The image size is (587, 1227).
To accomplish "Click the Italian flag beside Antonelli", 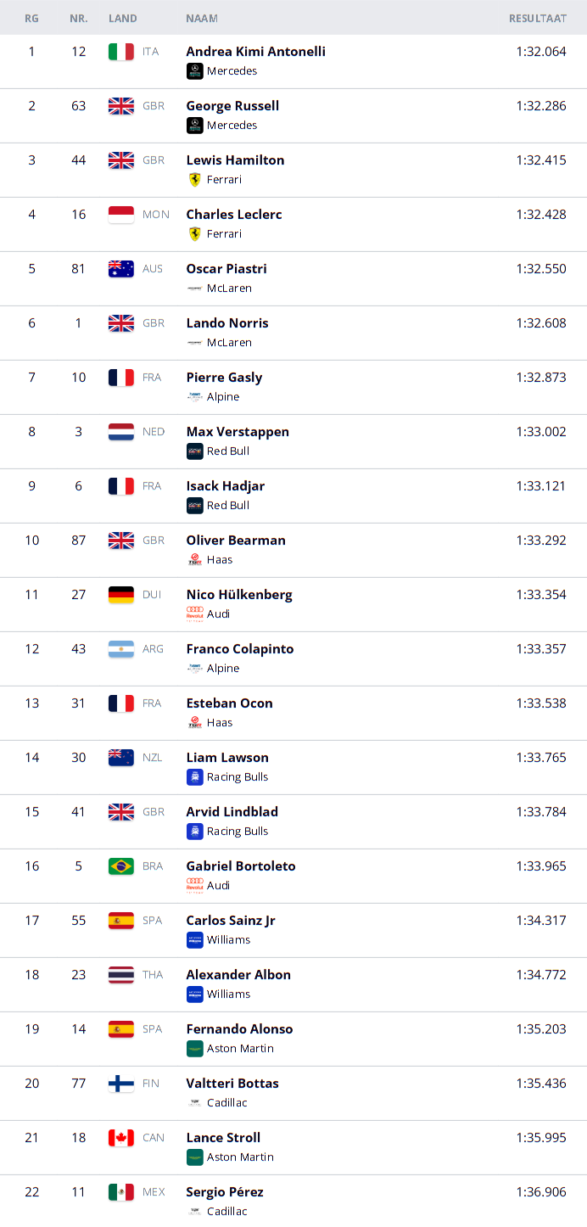I will [x=121, y=52].
